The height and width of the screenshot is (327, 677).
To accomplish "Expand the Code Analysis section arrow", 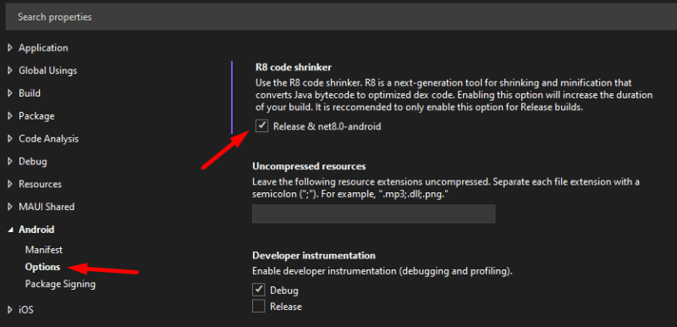I will click(10, 139).
